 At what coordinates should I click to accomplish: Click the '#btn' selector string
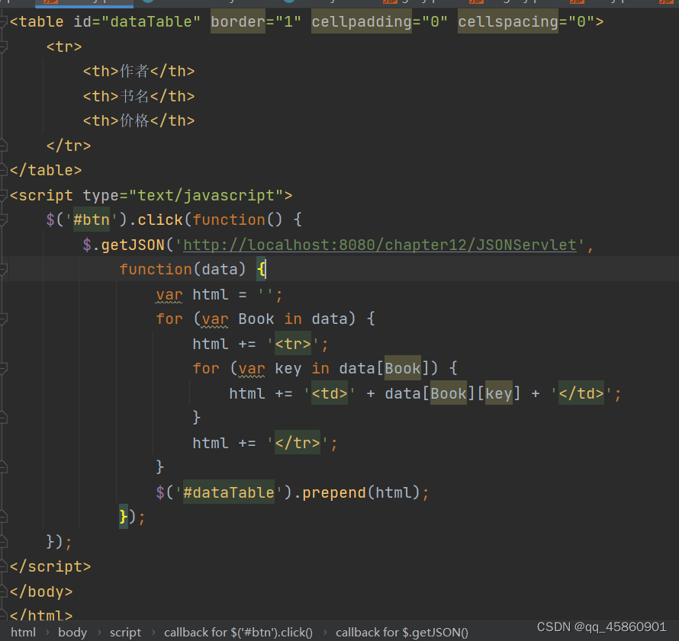point(92,220)
